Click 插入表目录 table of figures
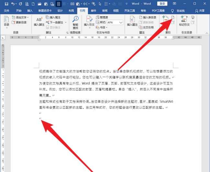This screenshot has height=172, width=210. click(x=148, y=17)
